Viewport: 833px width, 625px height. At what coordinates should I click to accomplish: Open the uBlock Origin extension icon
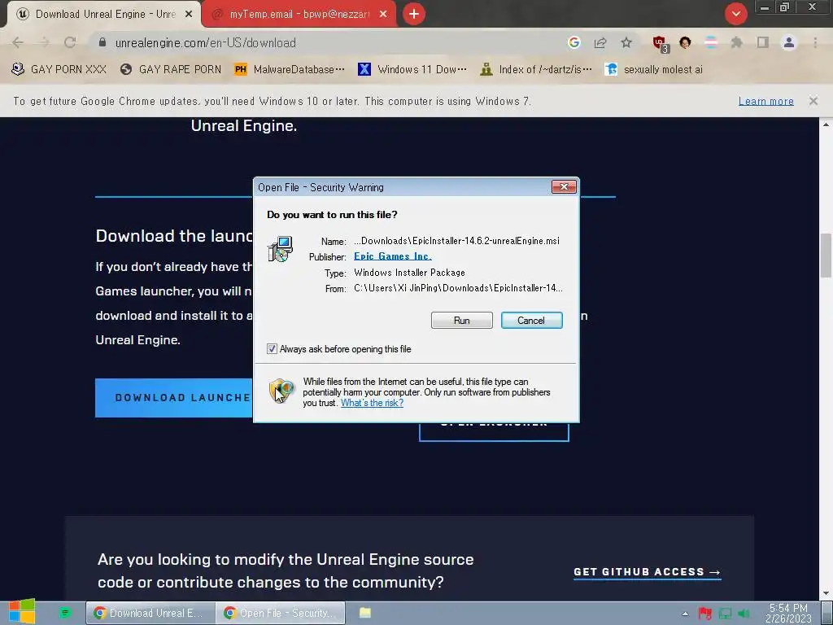[661, 44]
